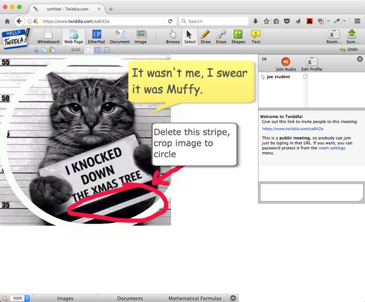365x302 pixels.
Task: Open the browser downloads arrow
Action: point(255,21)
